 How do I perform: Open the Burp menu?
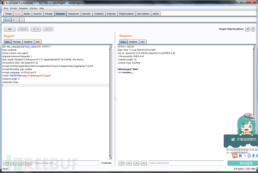6,8
